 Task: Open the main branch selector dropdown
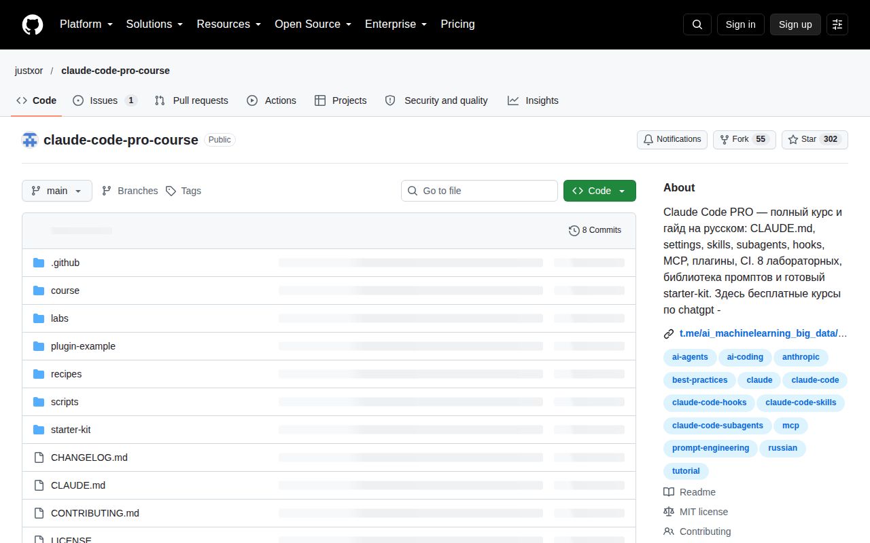[57, 191]
